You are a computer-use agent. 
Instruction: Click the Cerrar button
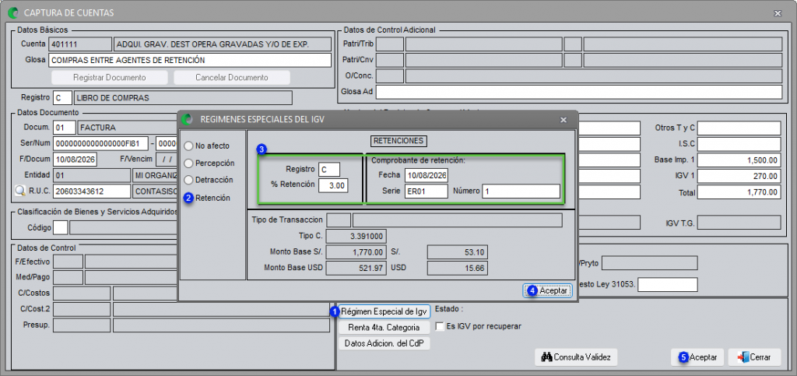click(x=754, y=357)
